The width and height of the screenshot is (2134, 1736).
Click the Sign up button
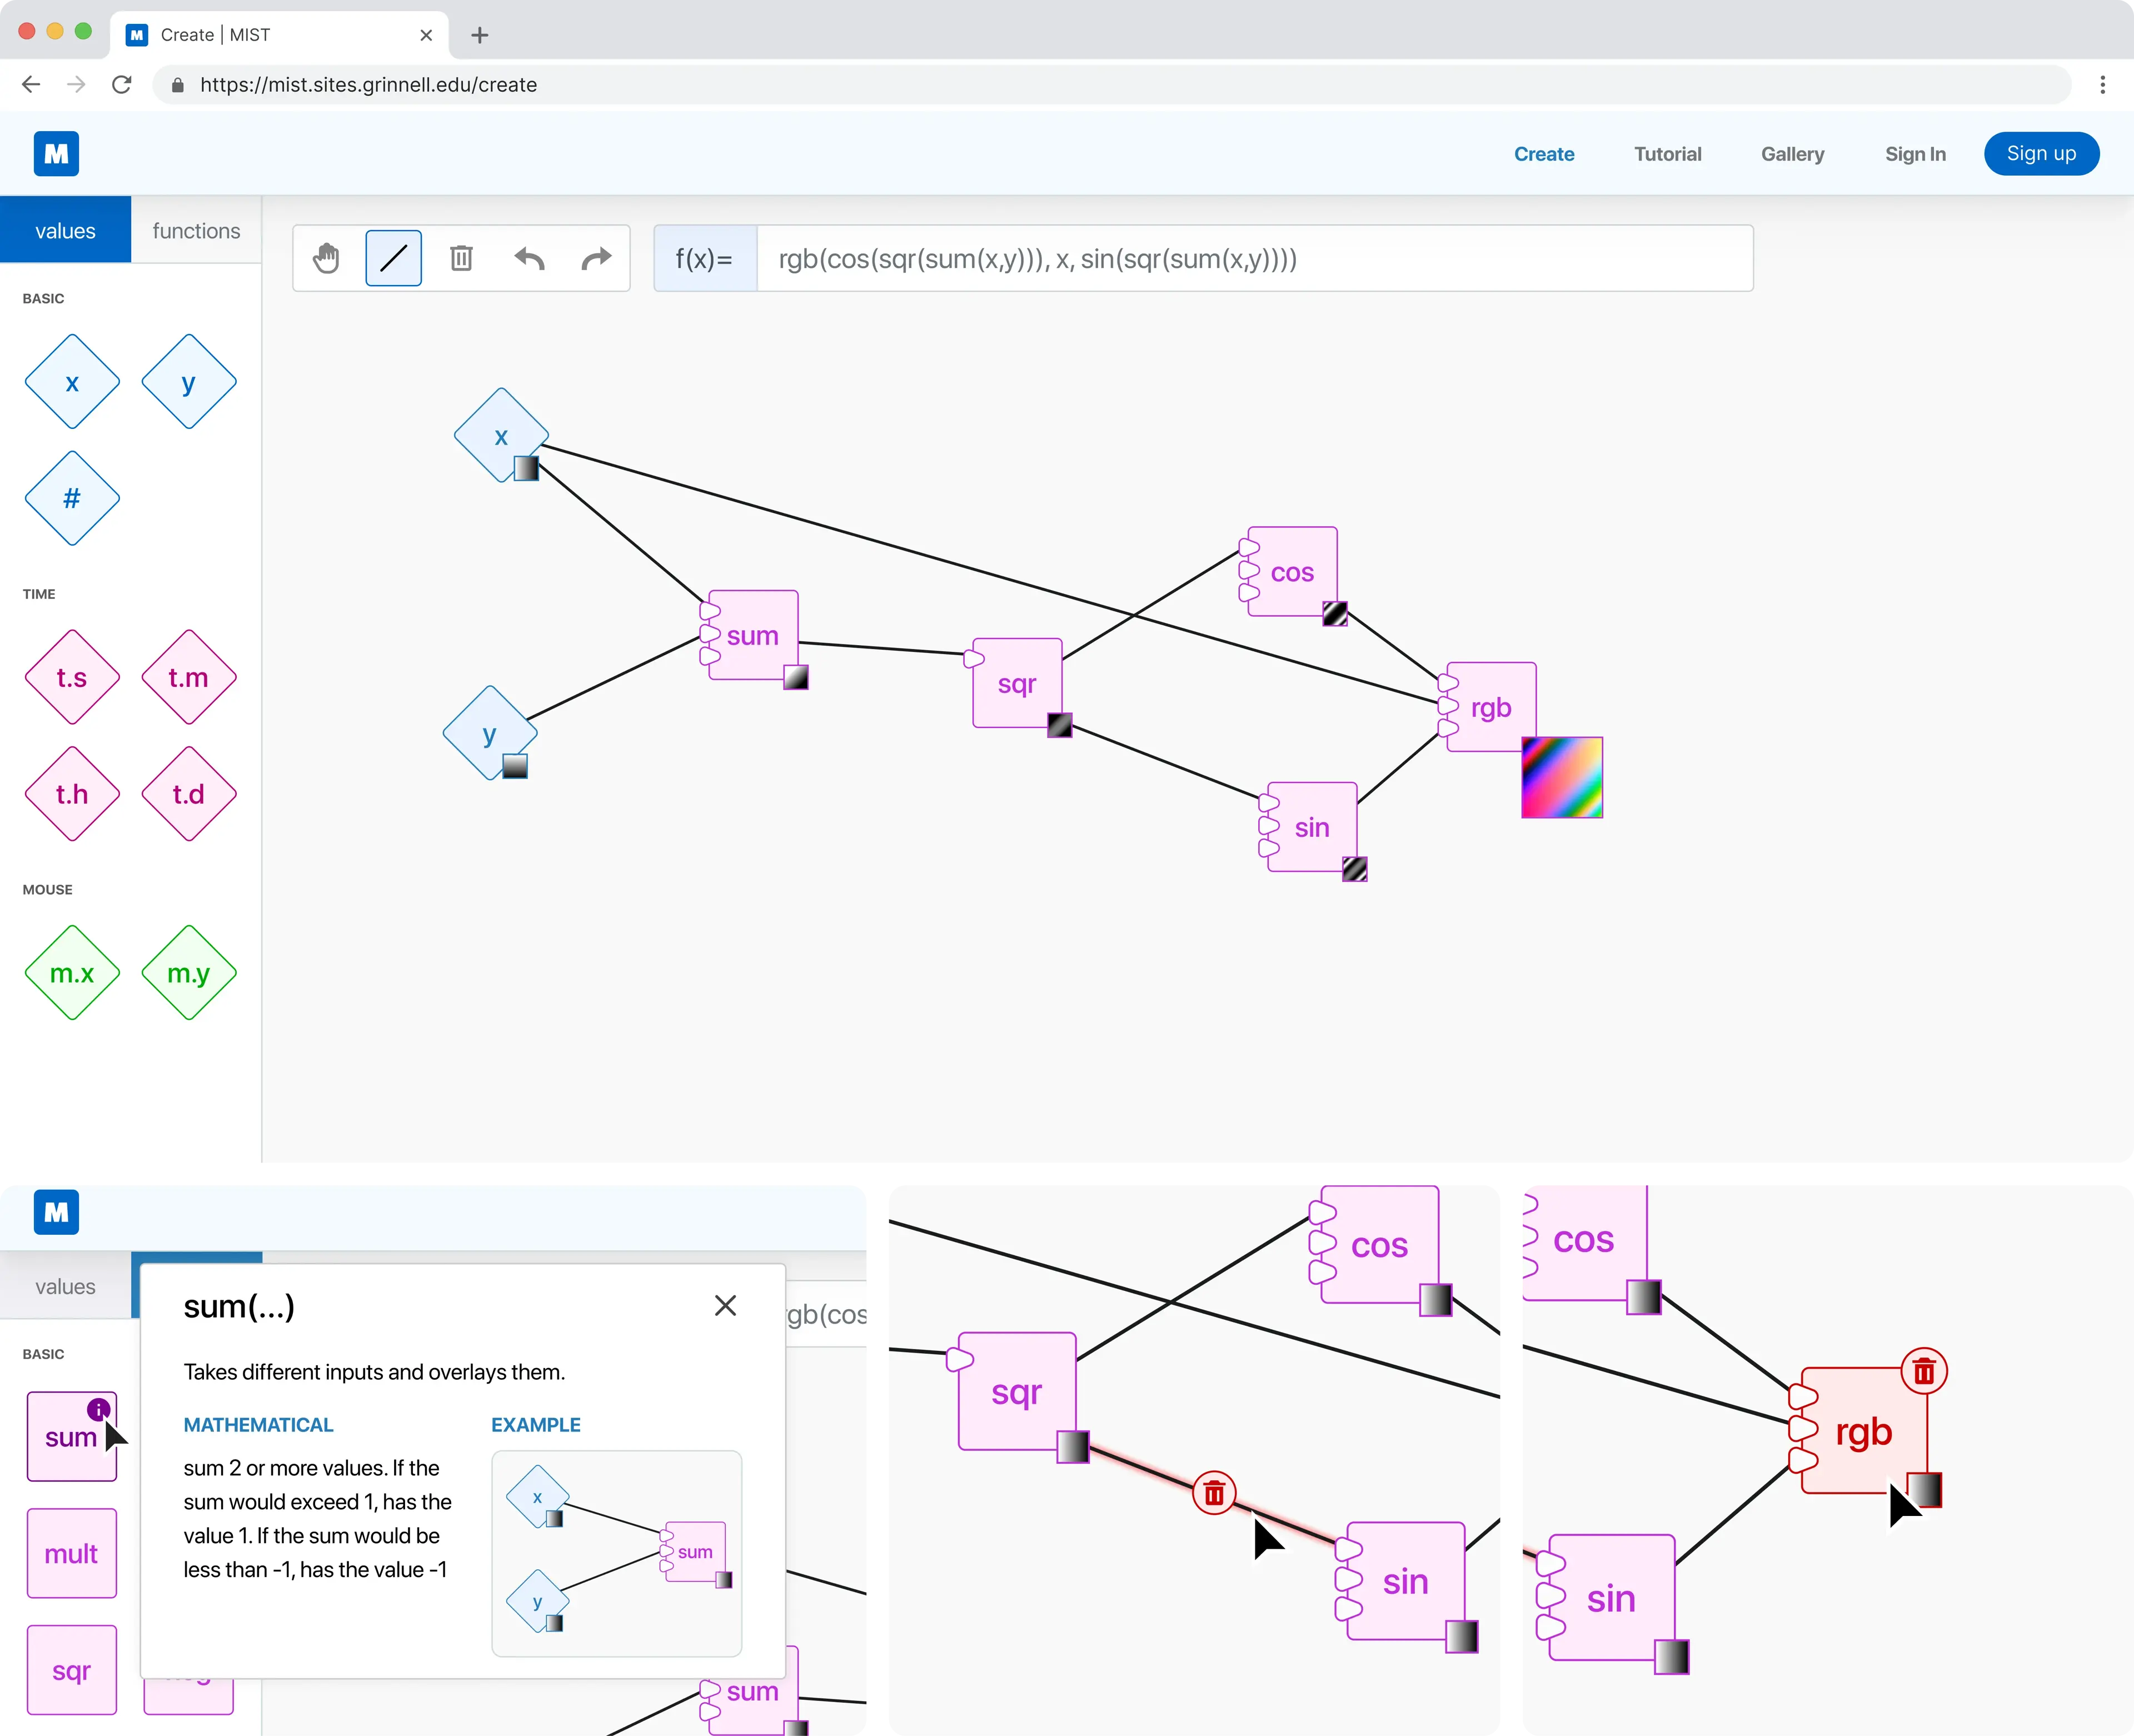[2041, 154]
